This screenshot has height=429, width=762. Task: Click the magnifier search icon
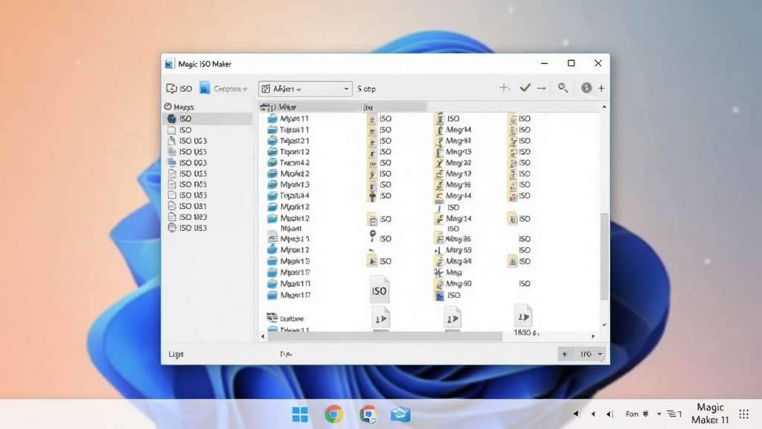[563, 88]
